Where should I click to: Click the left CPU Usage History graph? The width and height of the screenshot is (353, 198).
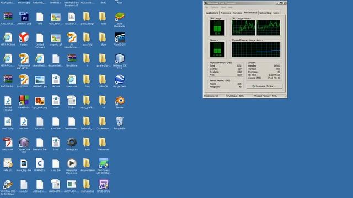244,28
